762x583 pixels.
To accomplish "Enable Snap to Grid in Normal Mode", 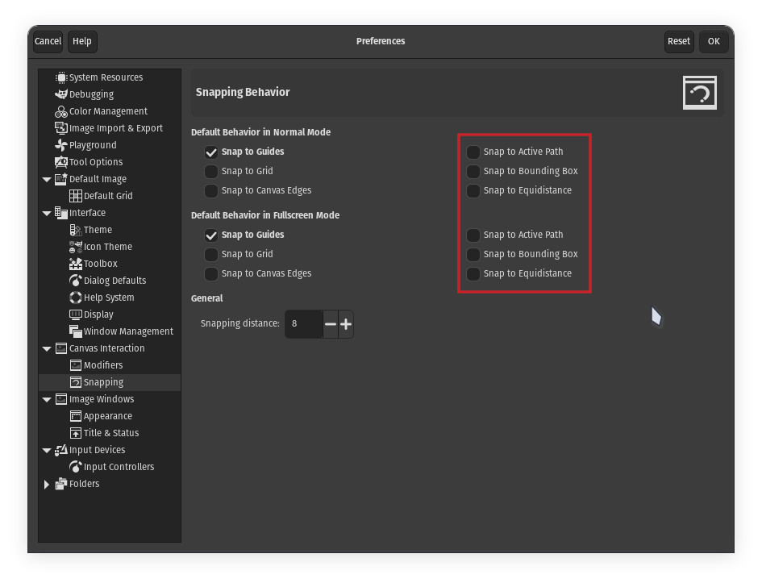I will pos(210,171).
